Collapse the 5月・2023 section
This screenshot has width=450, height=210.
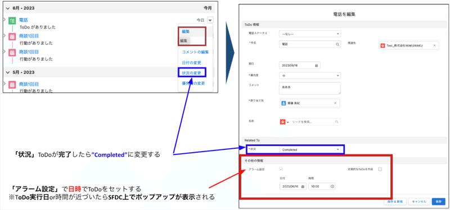[x=8, y=72]
